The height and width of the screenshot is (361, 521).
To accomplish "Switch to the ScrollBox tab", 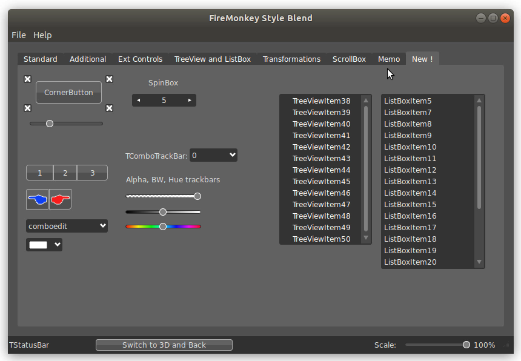I will click(349, 59).
